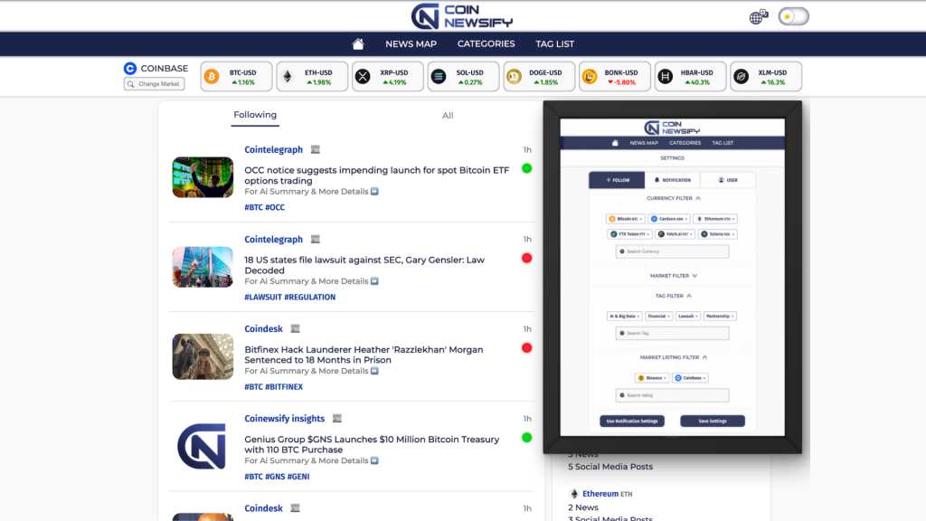Click the Save Settings button
Screen dimensions: 926x521
712,422
